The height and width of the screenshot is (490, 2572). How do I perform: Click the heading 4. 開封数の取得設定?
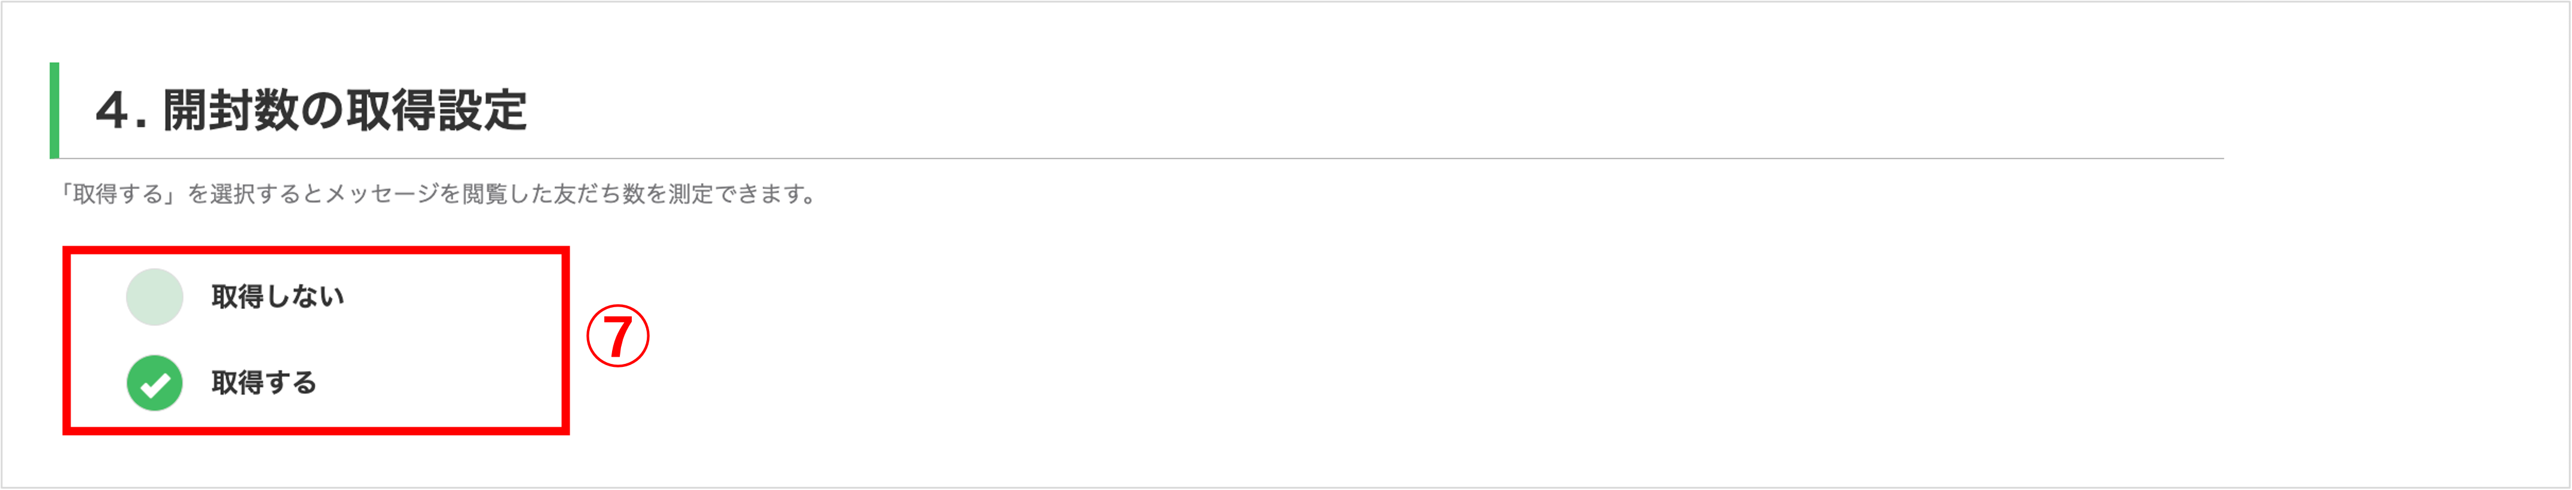(311, 110)
